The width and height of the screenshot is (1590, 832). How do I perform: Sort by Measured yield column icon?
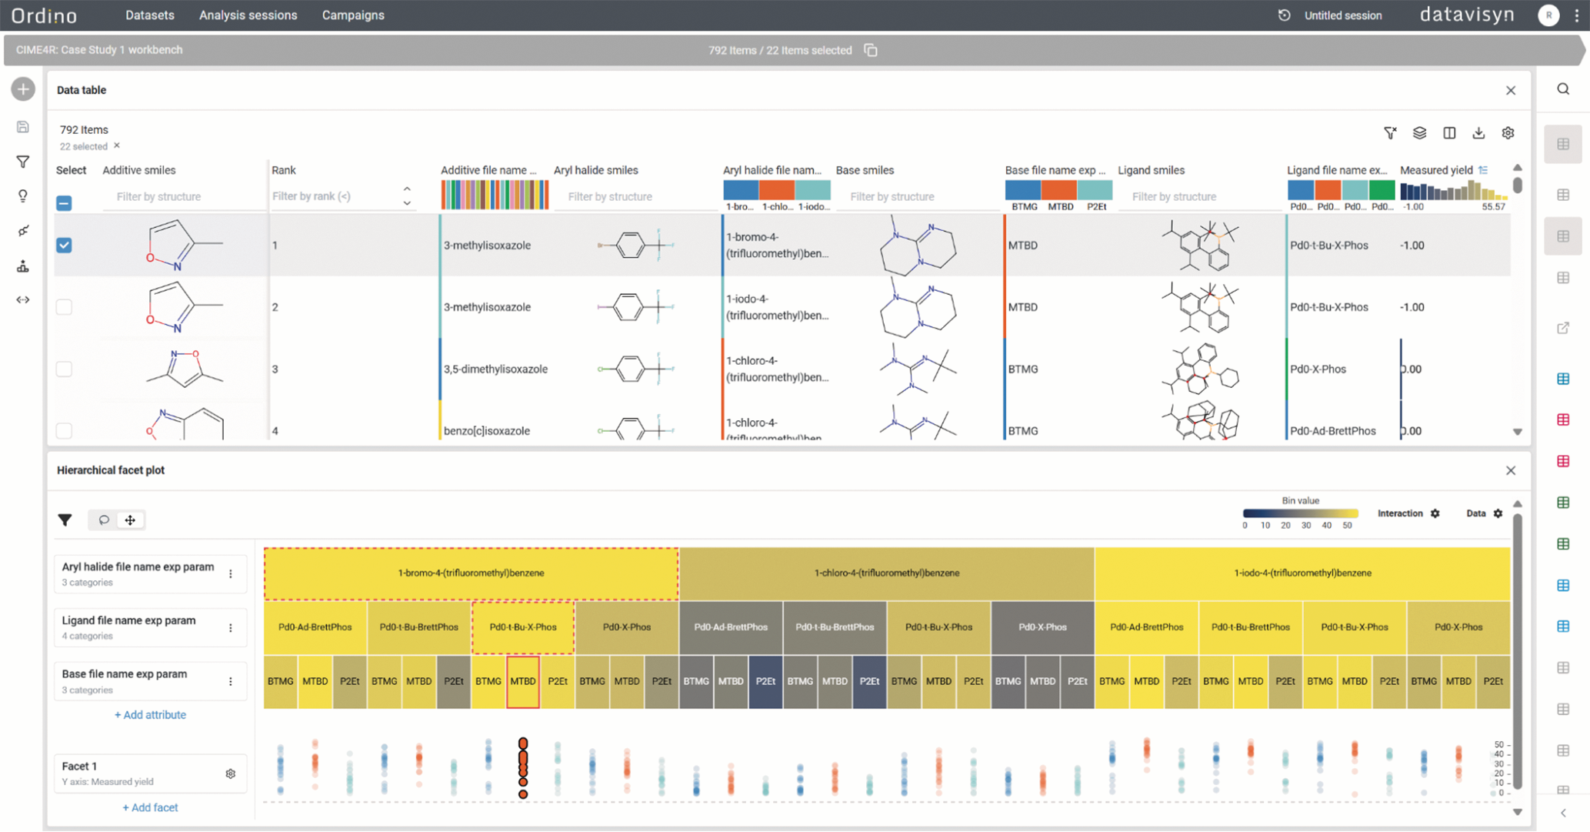click(x=1483, y=170)
